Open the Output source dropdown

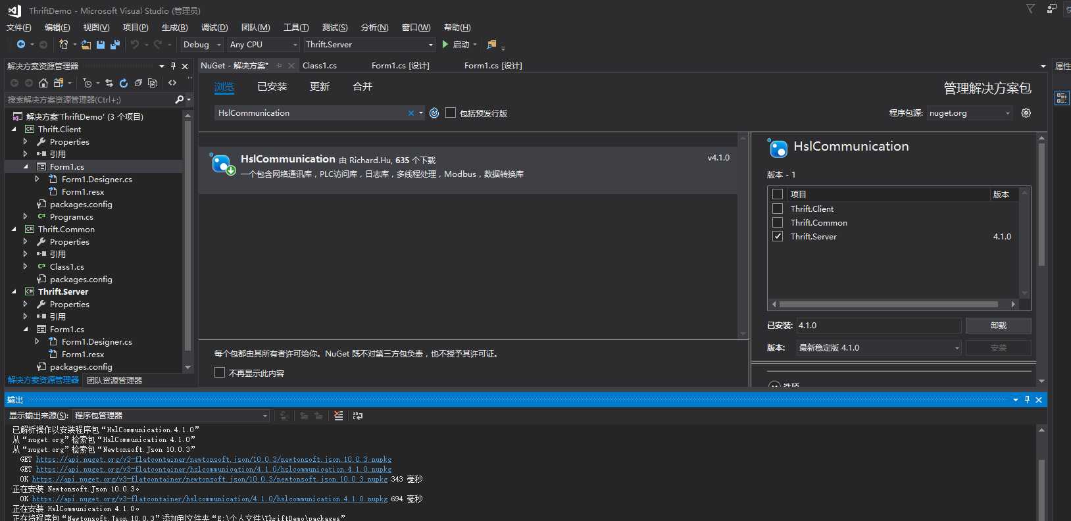coord(171,416)
